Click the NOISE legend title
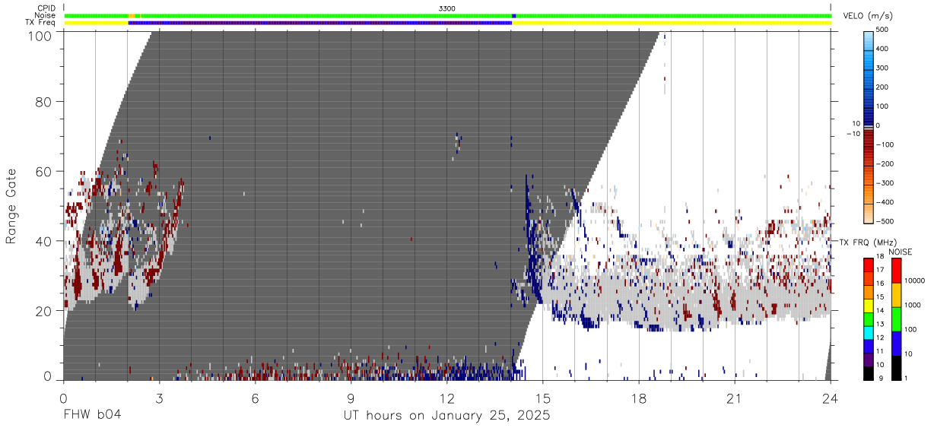 (x=901, y=252)
